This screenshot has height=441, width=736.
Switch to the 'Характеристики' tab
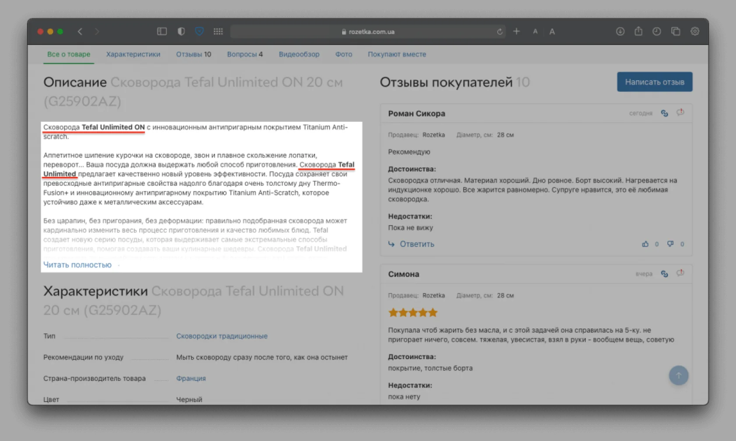(133, 54)
